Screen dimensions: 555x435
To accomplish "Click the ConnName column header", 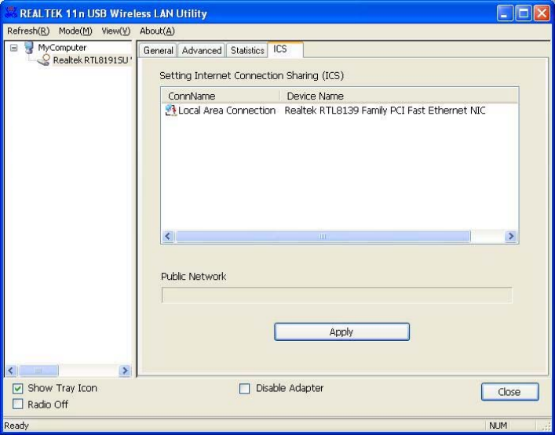I will (x=221, y=96).
